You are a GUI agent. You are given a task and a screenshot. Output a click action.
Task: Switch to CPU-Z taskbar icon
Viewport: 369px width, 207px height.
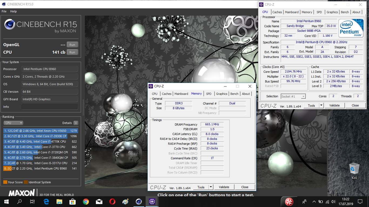152,202
